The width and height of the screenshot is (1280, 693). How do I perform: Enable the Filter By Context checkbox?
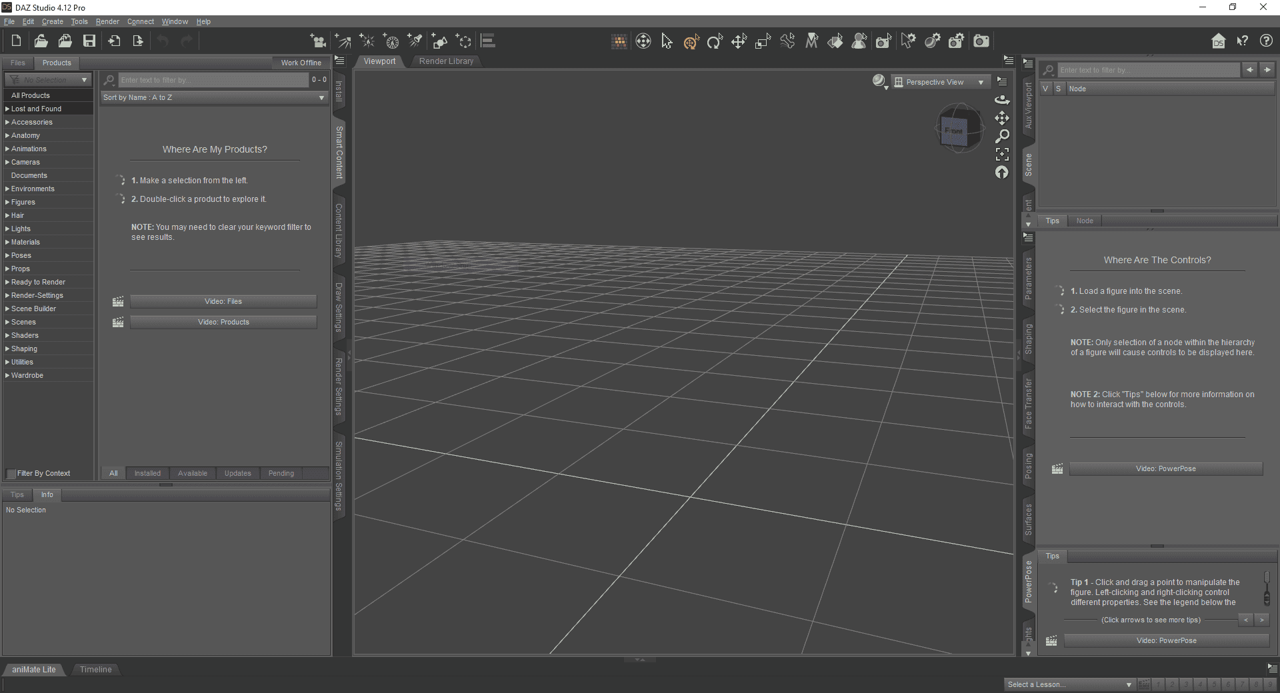click(x=10, y=473)
